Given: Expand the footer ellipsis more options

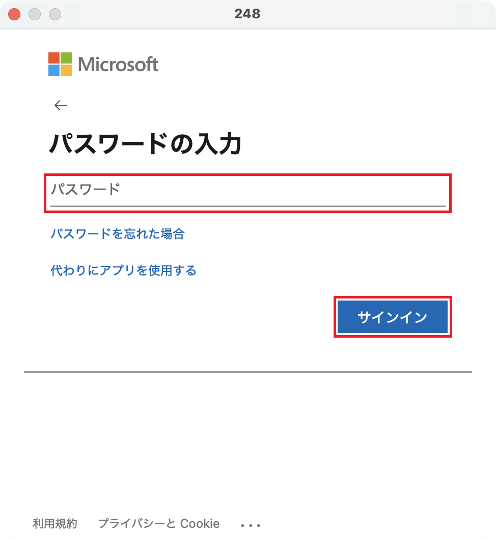Looking at the screenshot, I should [x=251, y=524].
